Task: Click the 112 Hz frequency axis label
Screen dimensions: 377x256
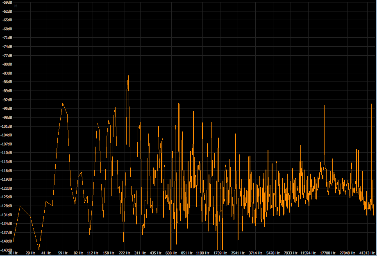Action: point(93,253)
